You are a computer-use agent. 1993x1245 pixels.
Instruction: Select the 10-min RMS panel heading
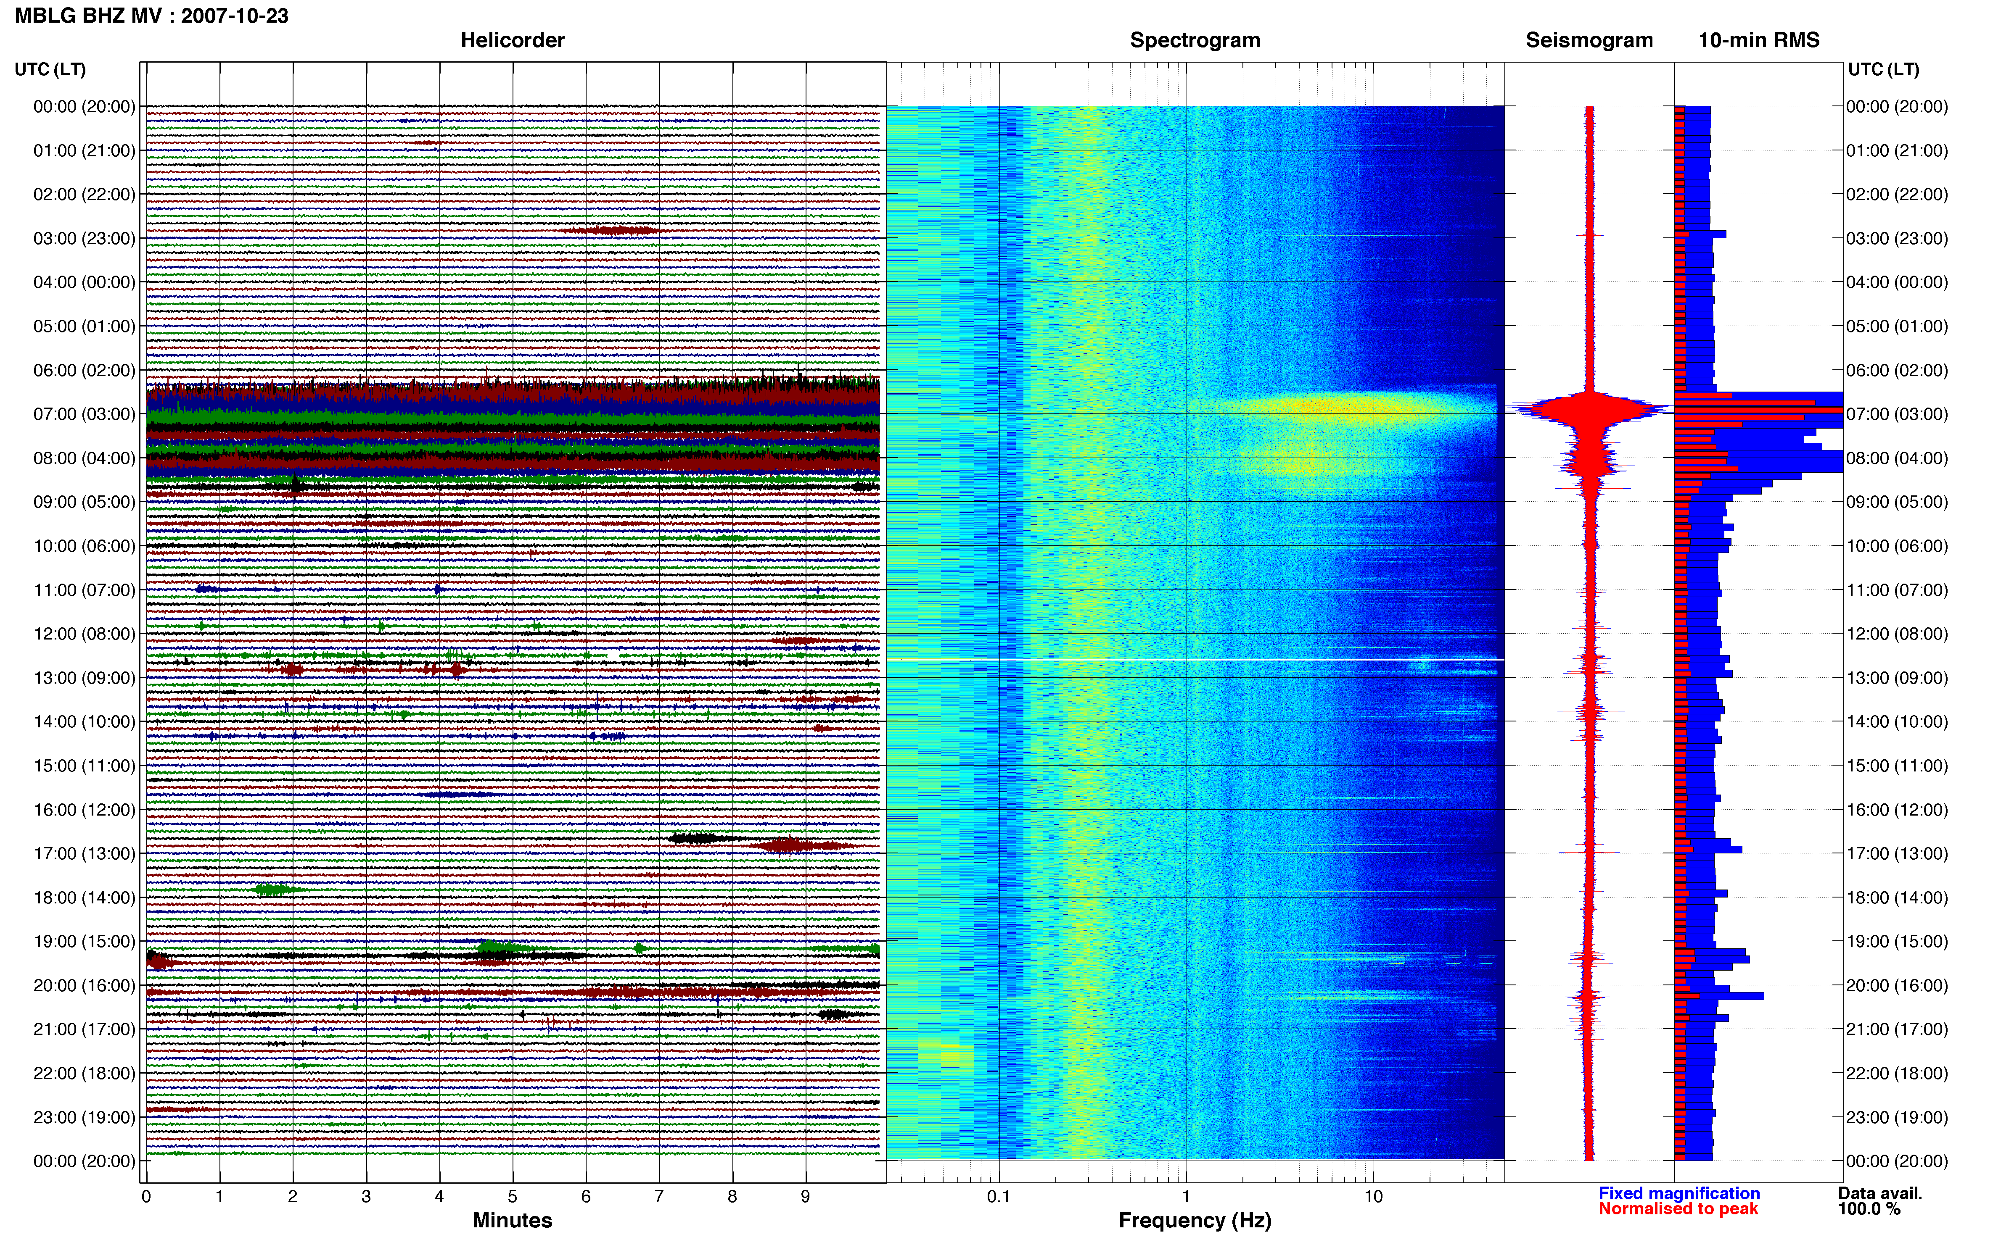tap(1759, 40)
